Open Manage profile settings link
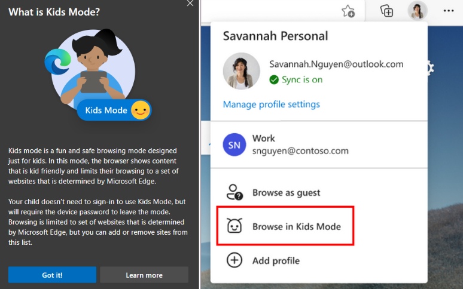 [271, 104]
